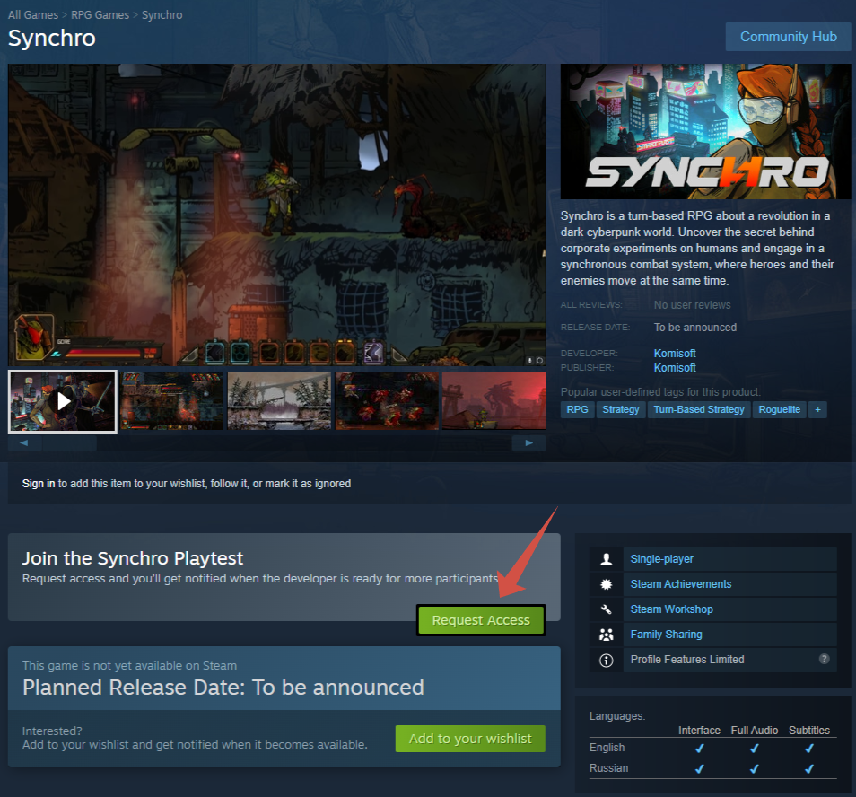Click the English language row label

click(607, 748)
